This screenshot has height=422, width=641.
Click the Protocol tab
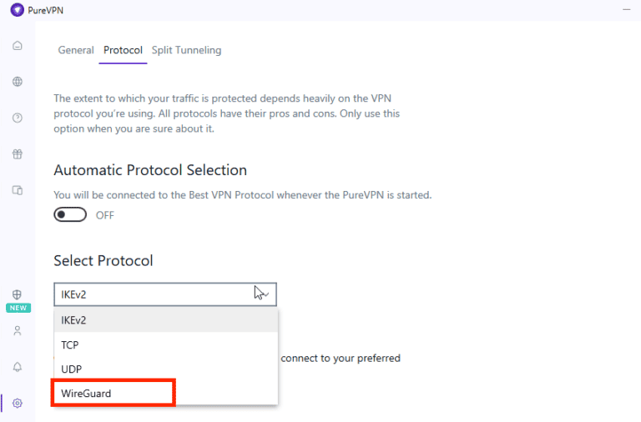click(123, 50)
